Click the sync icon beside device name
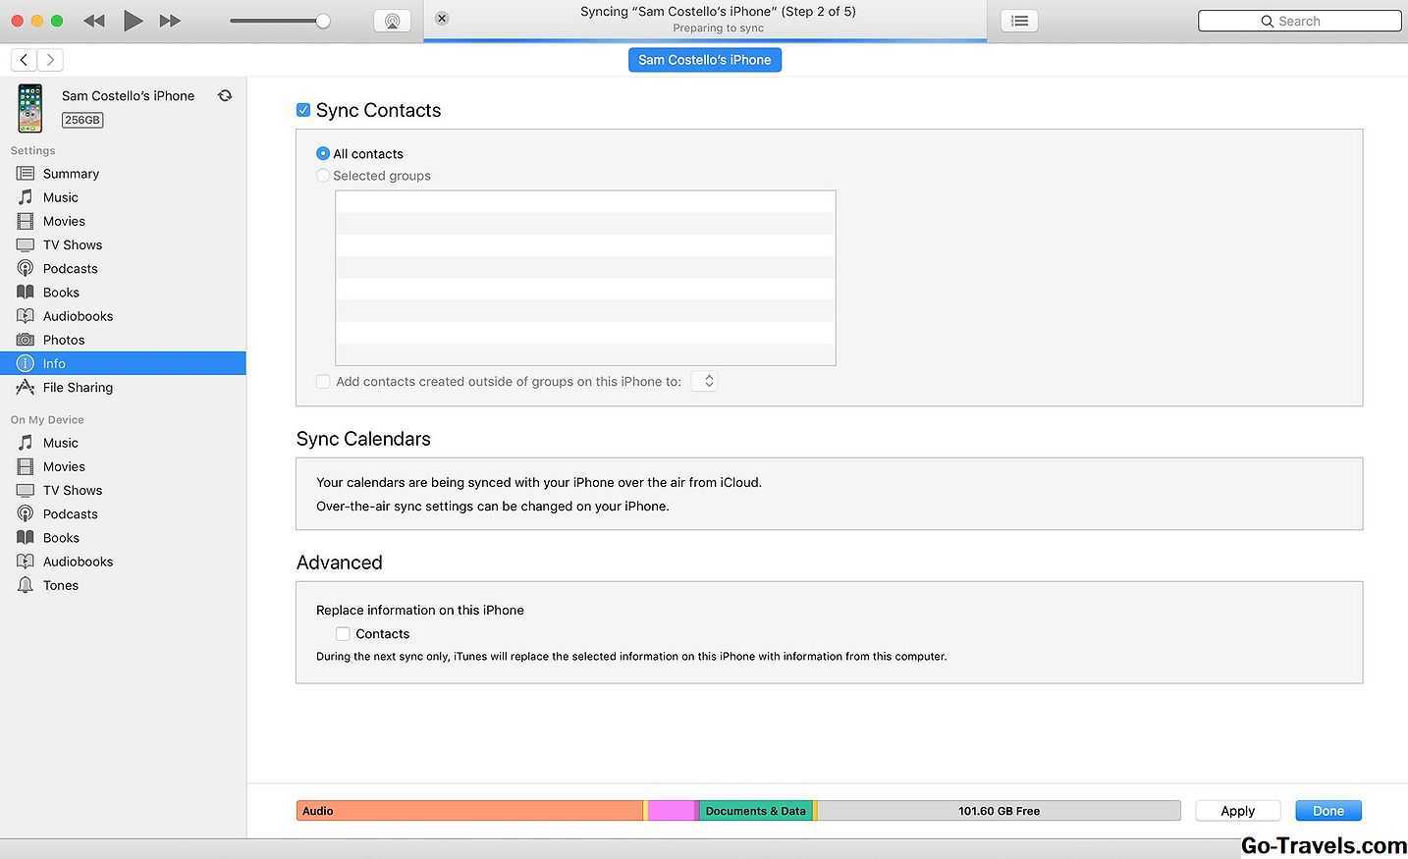The width and height of the screenshot is (1408, 859). click(225, 96)
